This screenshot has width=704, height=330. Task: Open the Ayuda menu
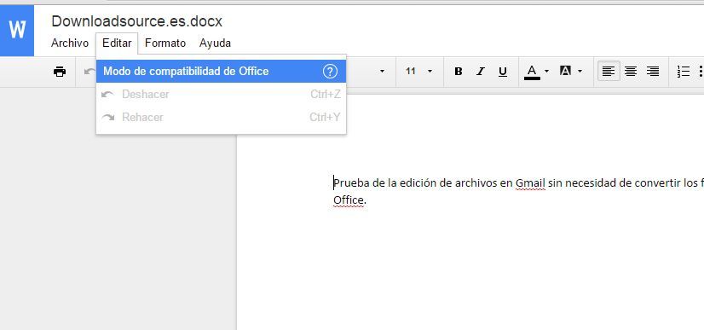(x=215, y=43)
